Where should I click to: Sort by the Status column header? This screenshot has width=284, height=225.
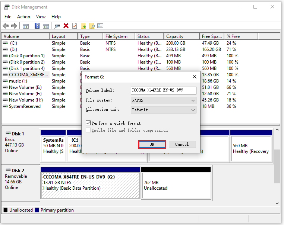[x=149, y=36]
